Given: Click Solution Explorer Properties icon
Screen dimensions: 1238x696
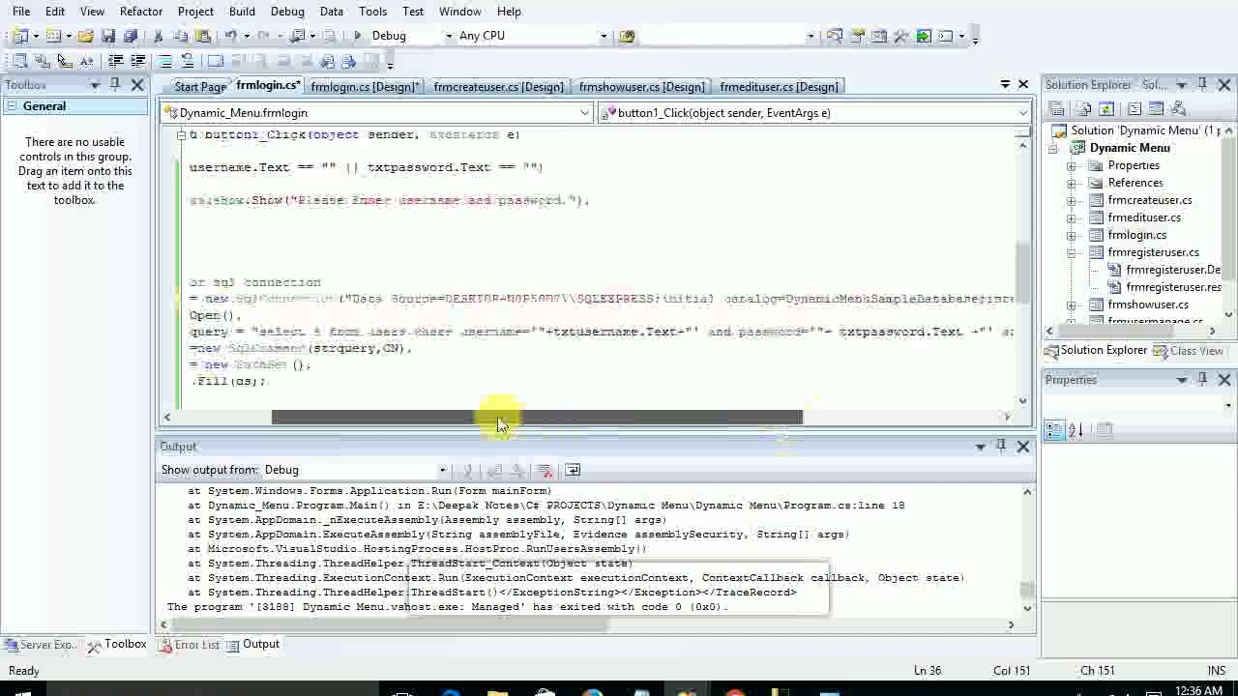Looking at the screenshot, I should 1057,108.
